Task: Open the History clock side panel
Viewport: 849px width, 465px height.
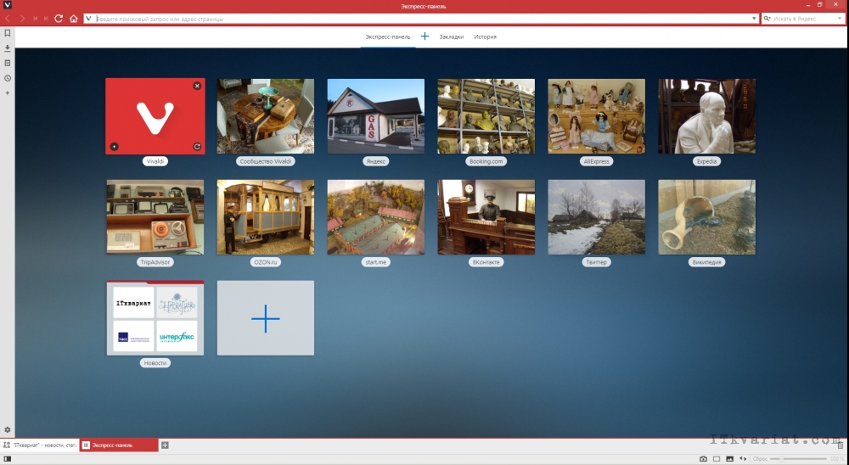Action: click(x=8, y=79)
